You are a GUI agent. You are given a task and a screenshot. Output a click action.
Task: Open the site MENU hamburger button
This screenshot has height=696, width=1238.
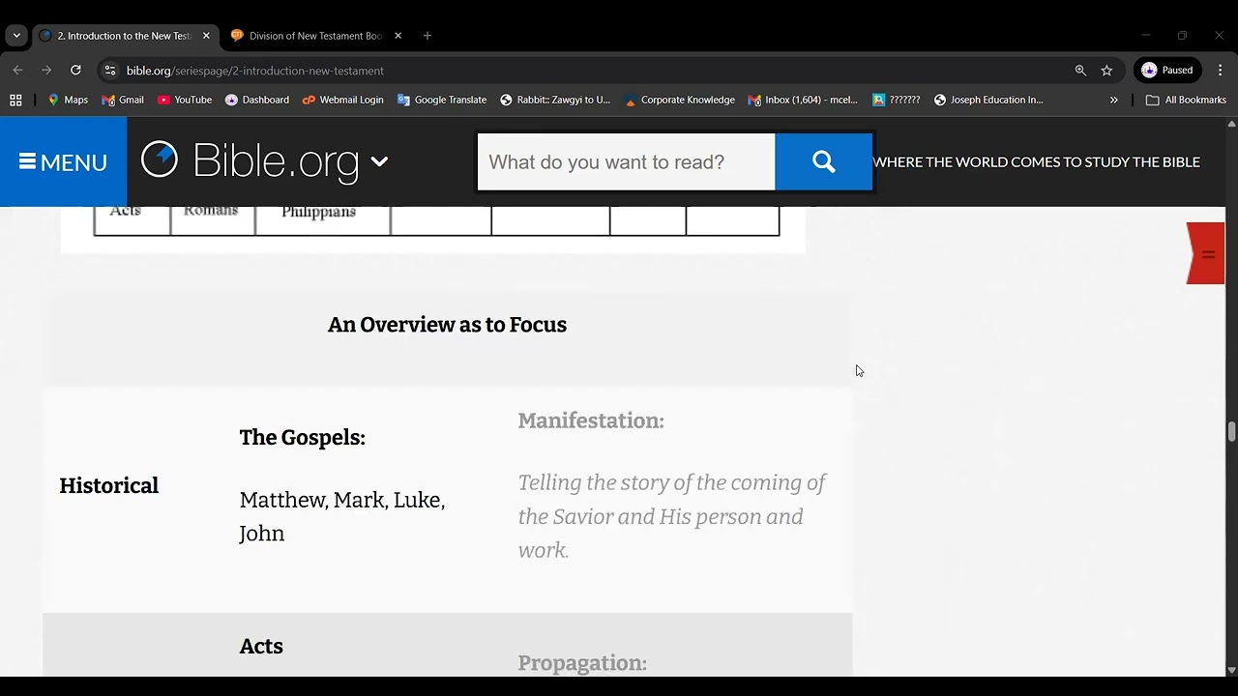(x=63, y=161)
